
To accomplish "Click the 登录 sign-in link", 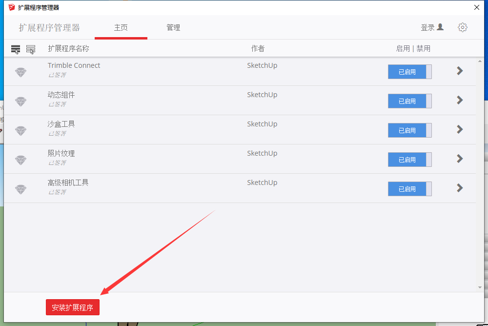I will 432,27.
